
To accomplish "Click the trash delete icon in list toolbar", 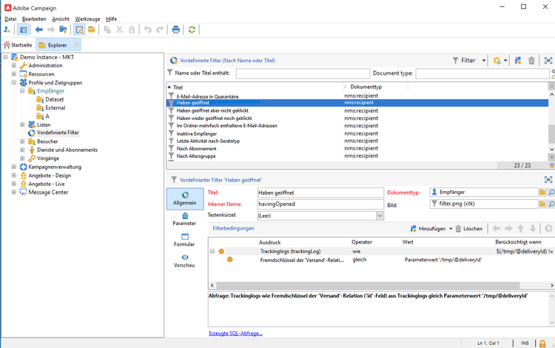I will (531, 61).
